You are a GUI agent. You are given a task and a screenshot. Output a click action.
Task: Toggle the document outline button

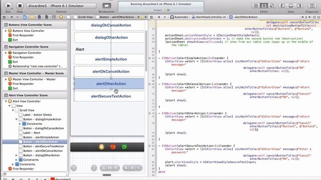(74, 168)
